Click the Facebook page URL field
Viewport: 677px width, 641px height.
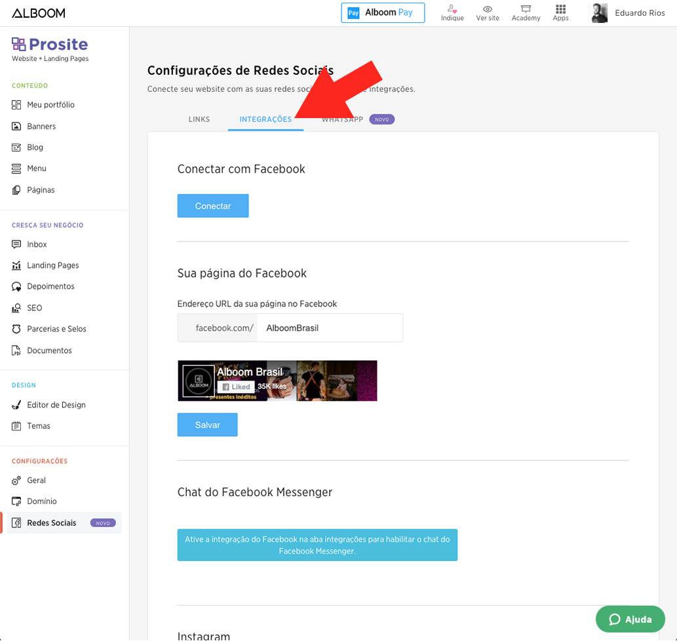[x=329, y=328]
